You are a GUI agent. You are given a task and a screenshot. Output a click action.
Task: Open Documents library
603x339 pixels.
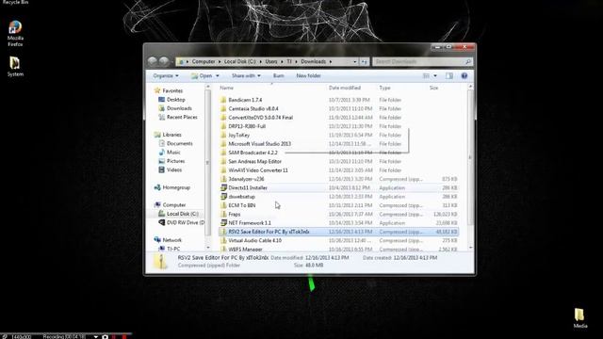coord(175,143)
